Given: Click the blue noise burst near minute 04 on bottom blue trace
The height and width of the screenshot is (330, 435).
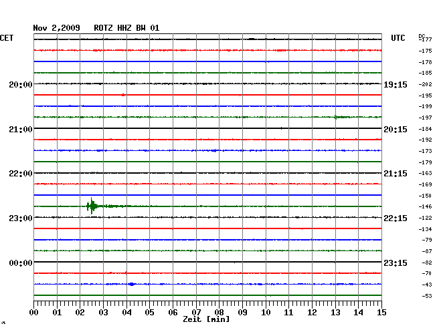Looking at the screenshot, I should [131, 284].
